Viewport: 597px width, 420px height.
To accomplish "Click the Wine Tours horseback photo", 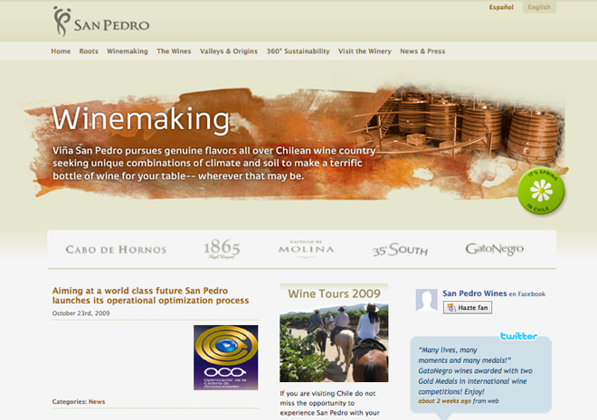I will pyautogui.click(x=334, y=342).
